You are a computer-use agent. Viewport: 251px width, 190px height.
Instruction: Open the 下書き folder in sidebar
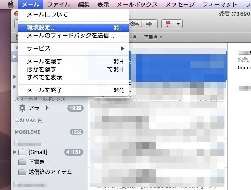pyautogui.click(x=50, y=162)
